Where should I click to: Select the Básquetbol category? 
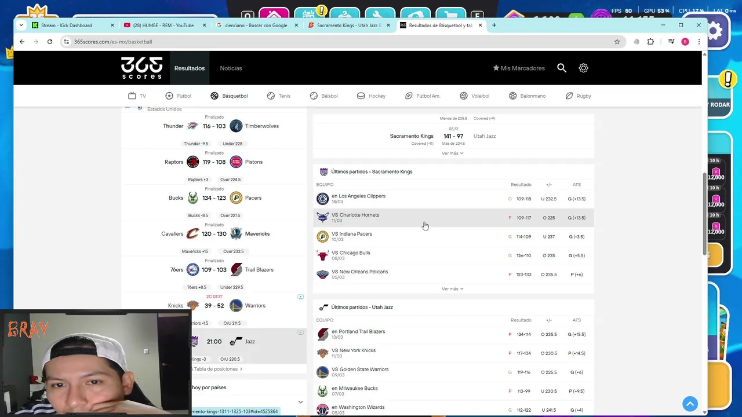pos(229,96)
